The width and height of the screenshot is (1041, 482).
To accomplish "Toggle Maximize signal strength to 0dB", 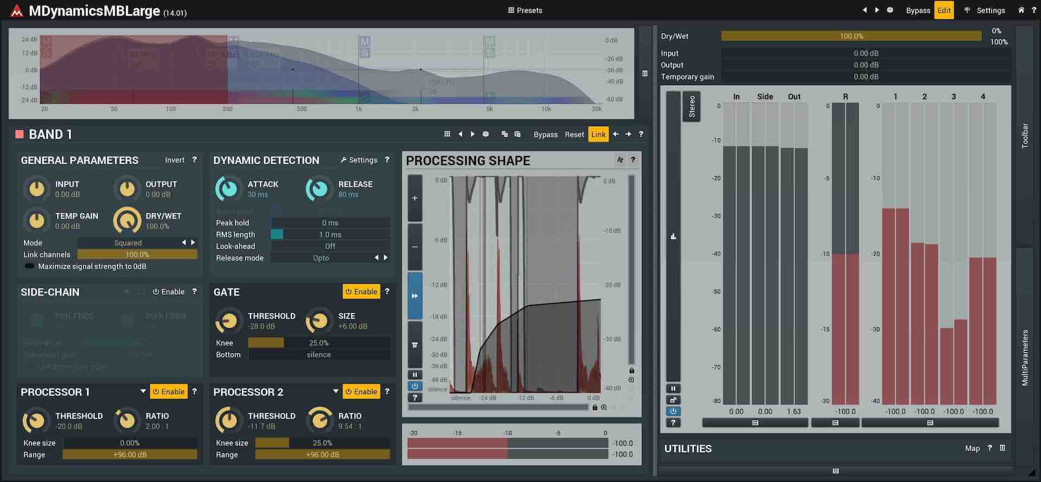I will point(30,266).
